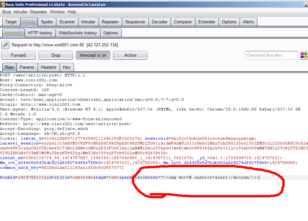Switch to the Params view tab
This screenshot has height=221, width=308.
pos(27,67)
